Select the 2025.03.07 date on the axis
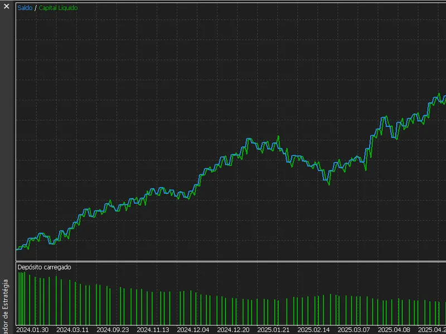The height and width of the screenshot is (334, 446). (353, 330)
